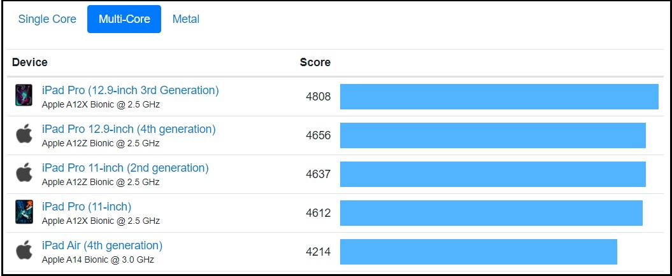Click Apple logo icon beside iPad Air 4th generation
672x276 pixels.
coord(24,251)
